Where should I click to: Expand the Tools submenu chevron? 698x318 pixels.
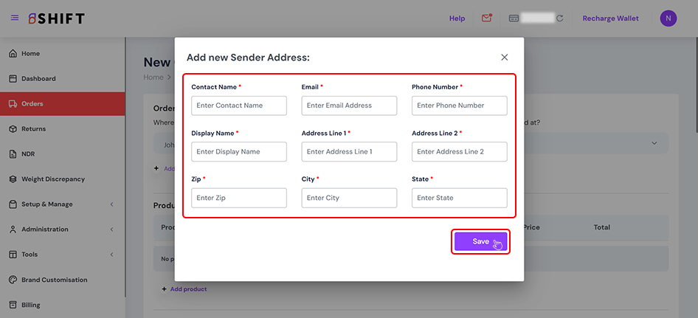pyautogui.click(x=111, y=255)
